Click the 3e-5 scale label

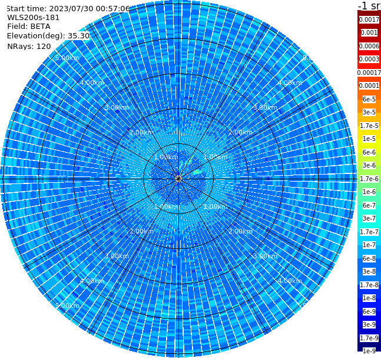369,112
